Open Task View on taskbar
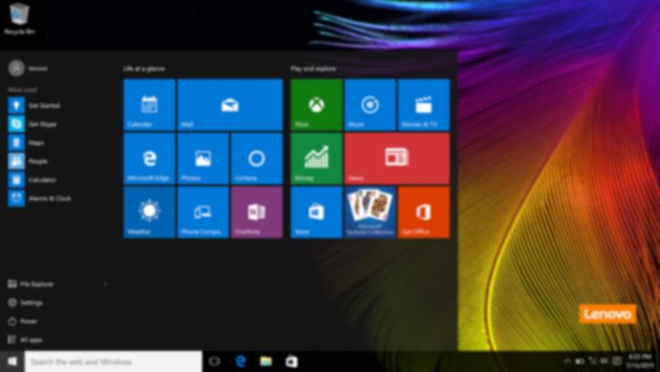Viewport: 660px width, 372px height. tap(215, 362)
